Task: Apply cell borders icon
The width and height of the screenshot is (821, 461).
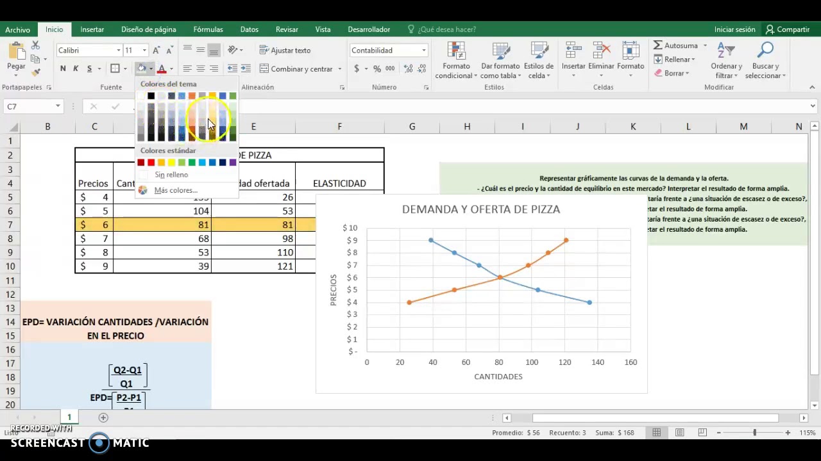Action: [115, 69]
